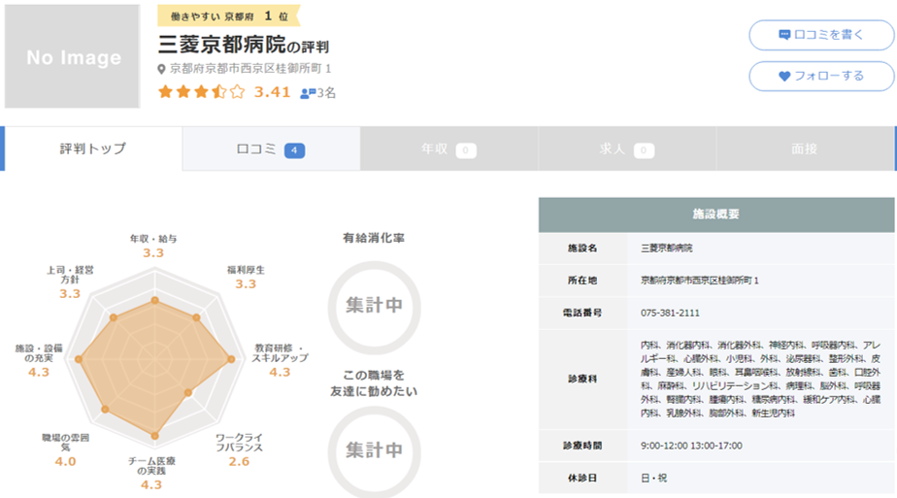Open the 評判トップ tab

click(92, 149)
